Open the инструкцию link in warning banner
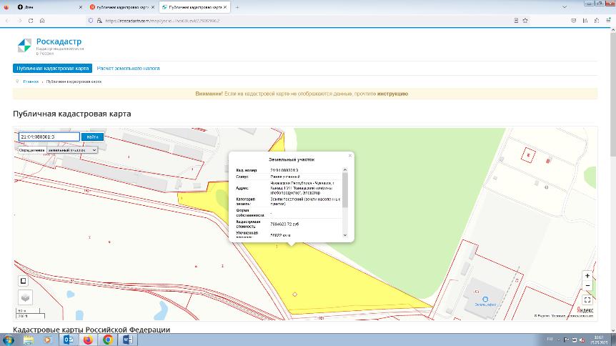Image resolution: width=616 pixels, height=346 pixels. tap(392, 94)
